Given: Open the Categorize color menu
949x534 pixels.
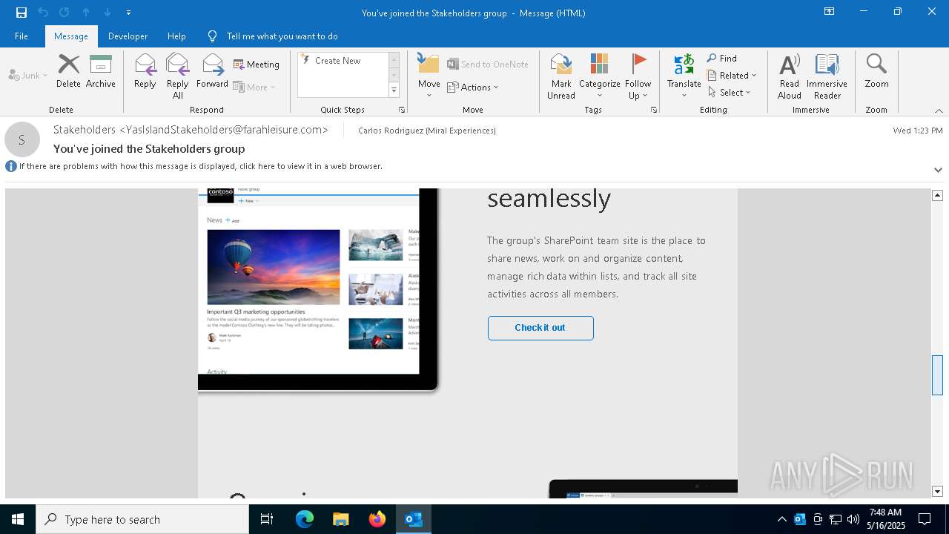Looking at the screenshot, I should pyautogui.click(x=600, y=76).
